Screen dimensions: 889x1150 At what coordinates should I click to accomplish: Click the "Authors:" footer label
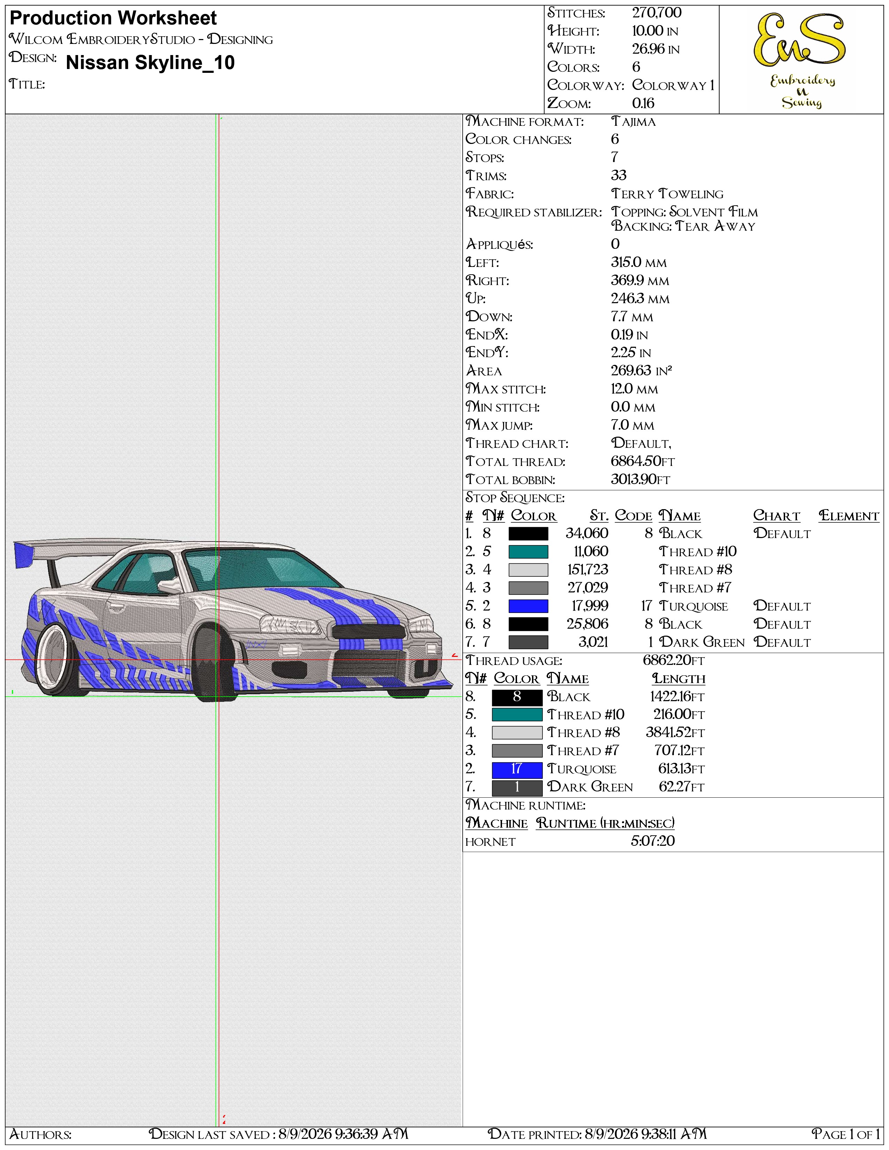40,1134
